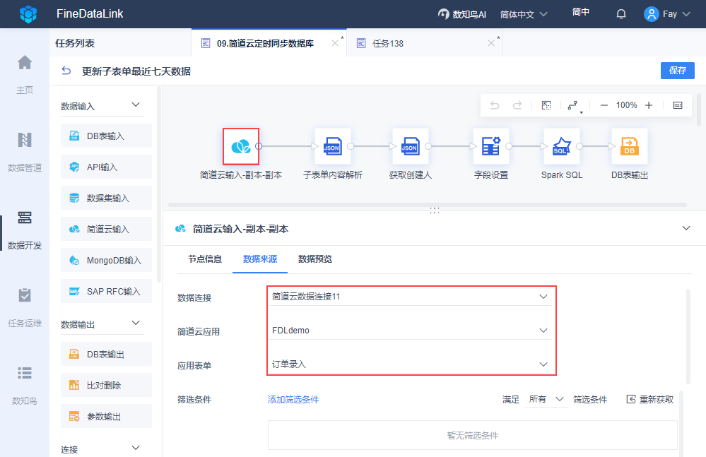
Task: Click the 重新获取 refresh icon
Action: [x=631, y=399]
